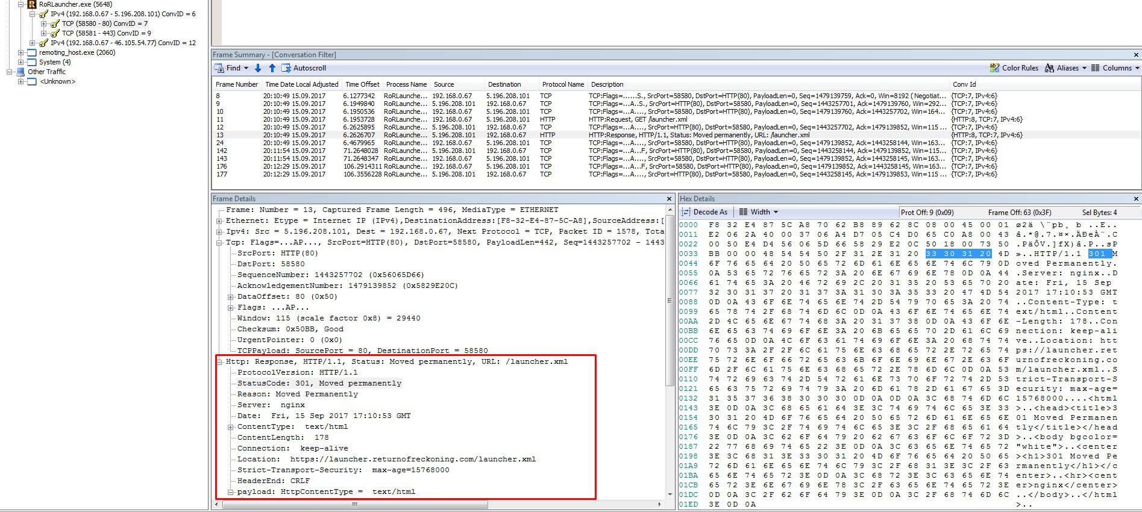Expand the Ethernet line in Frame Details
Image resolution: width=1142 pixels, height=512 pixels.
(x=219, y=221)
